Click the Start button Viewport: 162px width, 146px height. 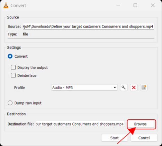pos(114,138)
